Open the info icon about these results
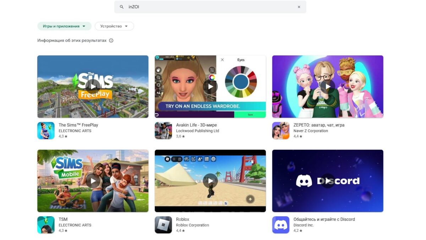 coord(111,41)
